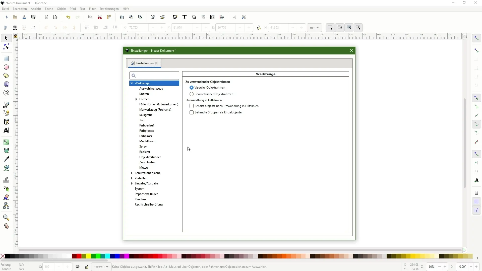Select the star and polygon tool
The width and height of the screenshot is (482, 271).
pyautogui.click(x=6, y=76)
